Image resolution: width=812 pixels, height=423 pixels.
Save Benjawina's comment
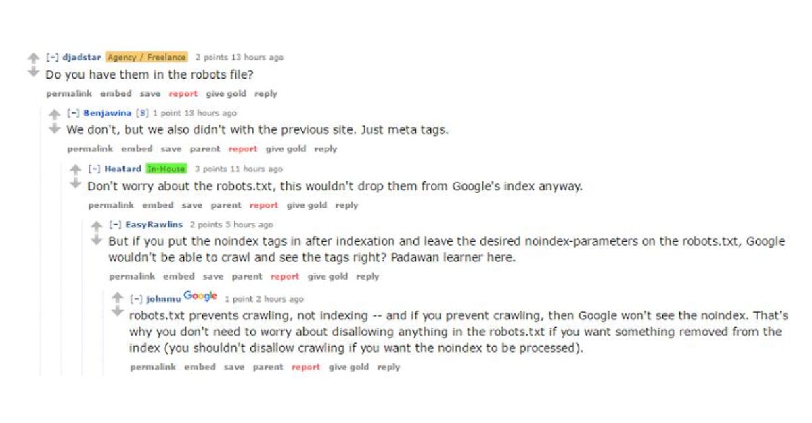(x=171, y=149)
